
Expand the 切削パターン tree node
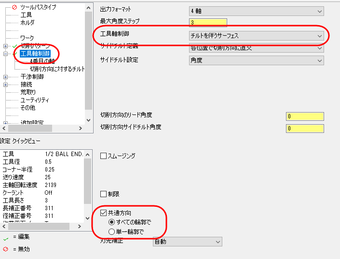pyautogui.click(x=5, y=46)
